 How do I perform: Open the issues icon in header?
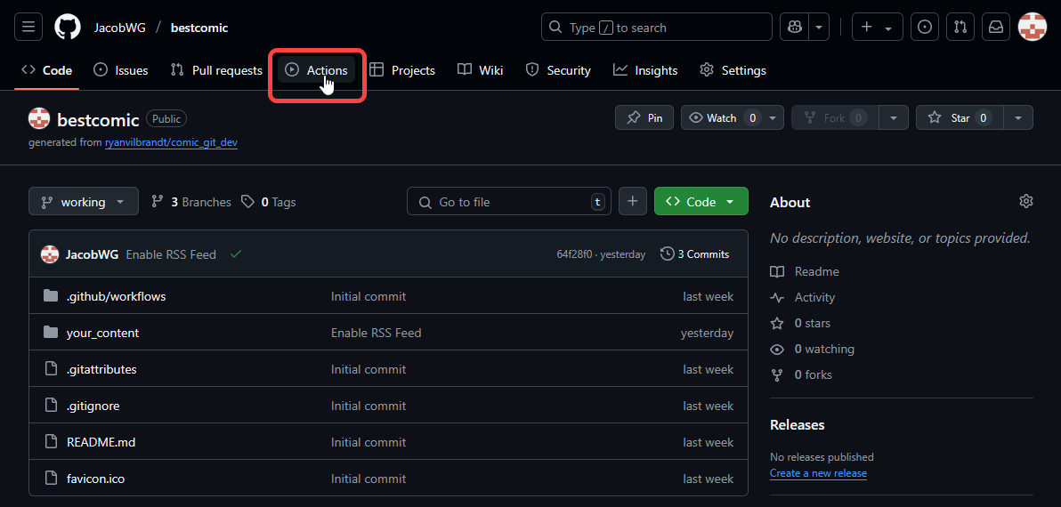pos(926,28)
